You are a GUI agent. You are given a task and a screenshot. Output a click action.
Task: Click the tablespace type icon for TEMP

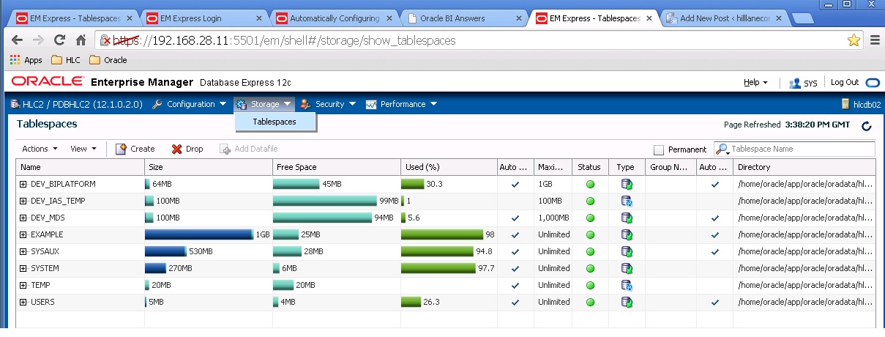click(x=626, y=285)
